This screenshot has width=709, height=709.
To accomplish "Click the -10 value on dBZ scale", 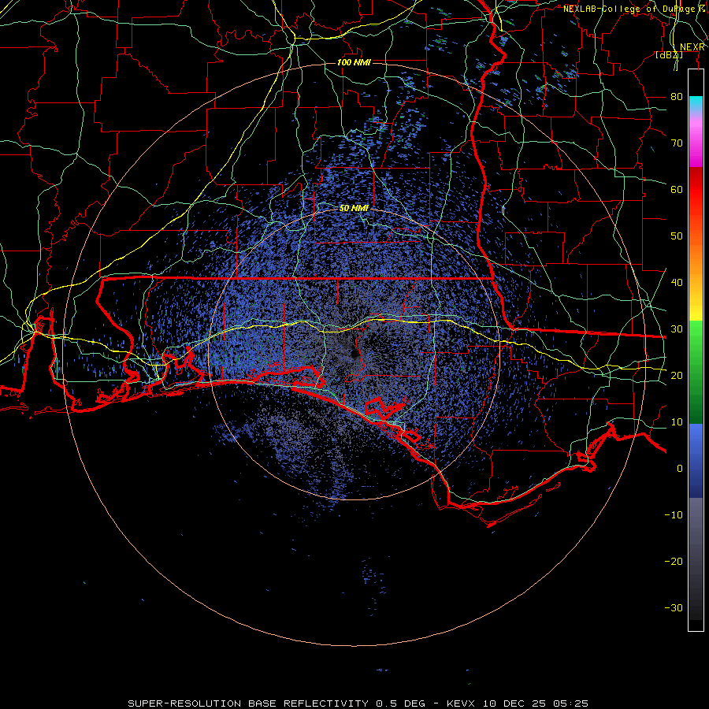I will (674, 515).
